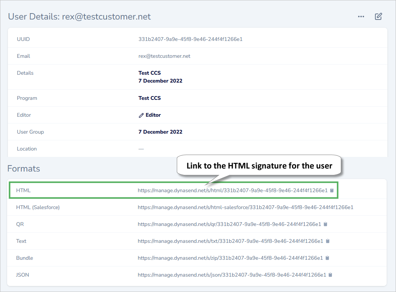Image resolution: width=396 pixels, height=292 pixels.
Task: Click the rex@testcustomer.net email value
Action: coord(164,56)
